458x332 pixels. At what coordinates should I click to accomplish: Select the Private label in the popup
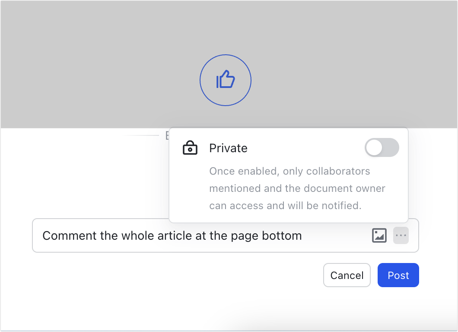228,148
